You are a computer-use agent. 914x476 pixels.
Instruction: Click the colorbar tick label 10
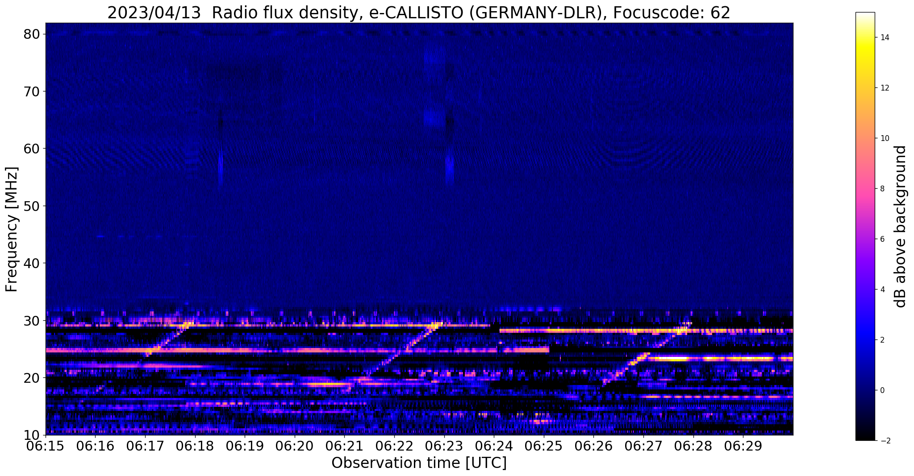[x=884, y=138]
